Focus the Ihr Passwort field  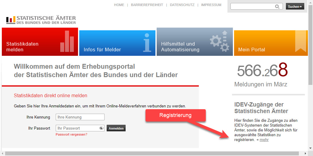point(80,128)
